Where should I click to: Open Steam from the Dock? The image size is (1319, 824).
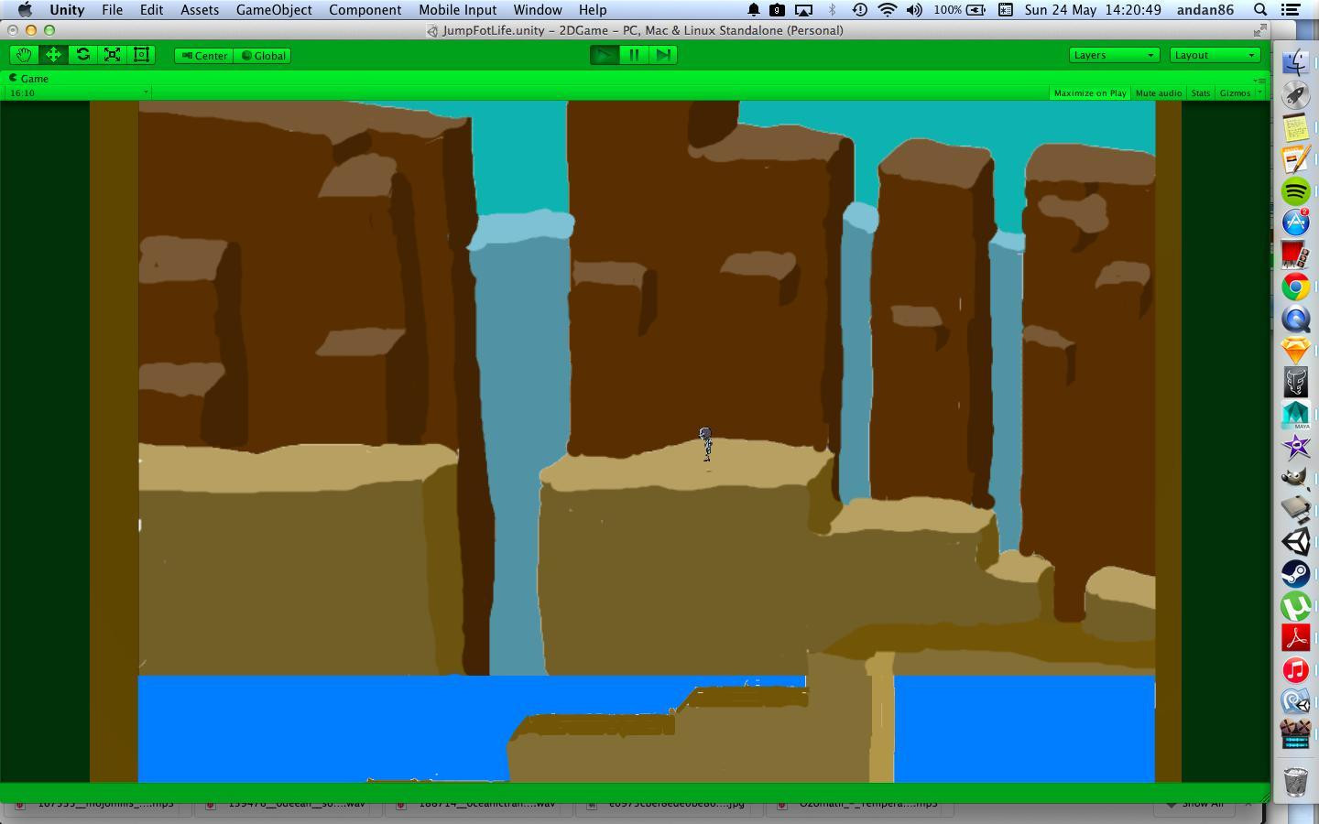click(1295, 574)
